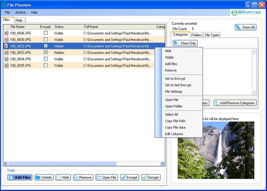Click the 100_0036.JPG file icon
Image resolution: width=267 pixels, height=191 pixels.
[6, 33]
